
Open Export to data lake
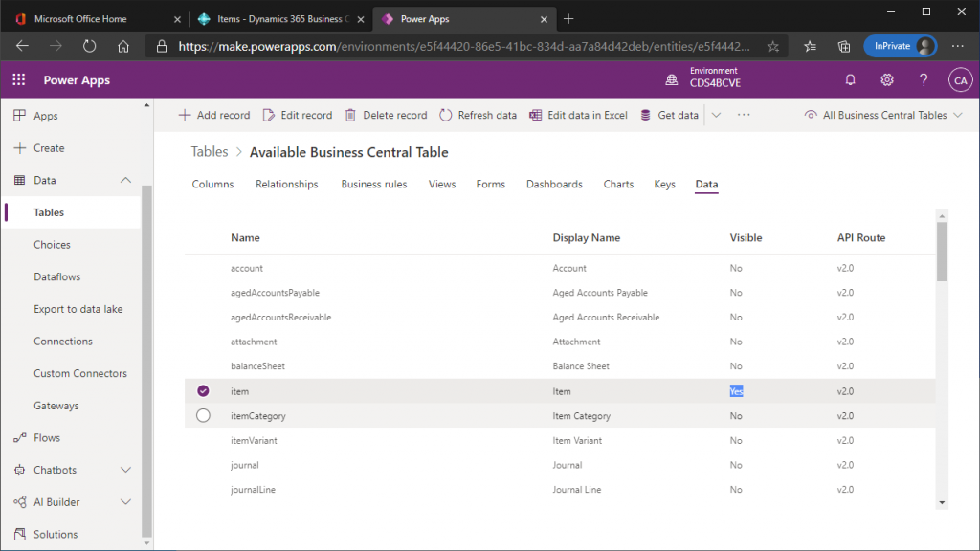coord(78,309)
